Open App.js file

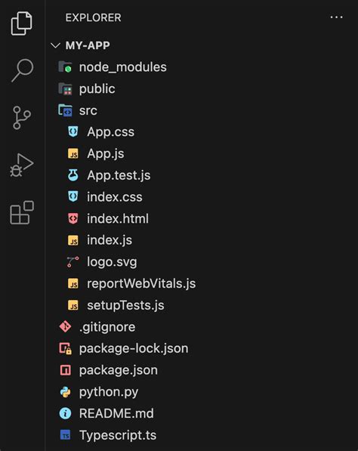[x=106, y=154]
